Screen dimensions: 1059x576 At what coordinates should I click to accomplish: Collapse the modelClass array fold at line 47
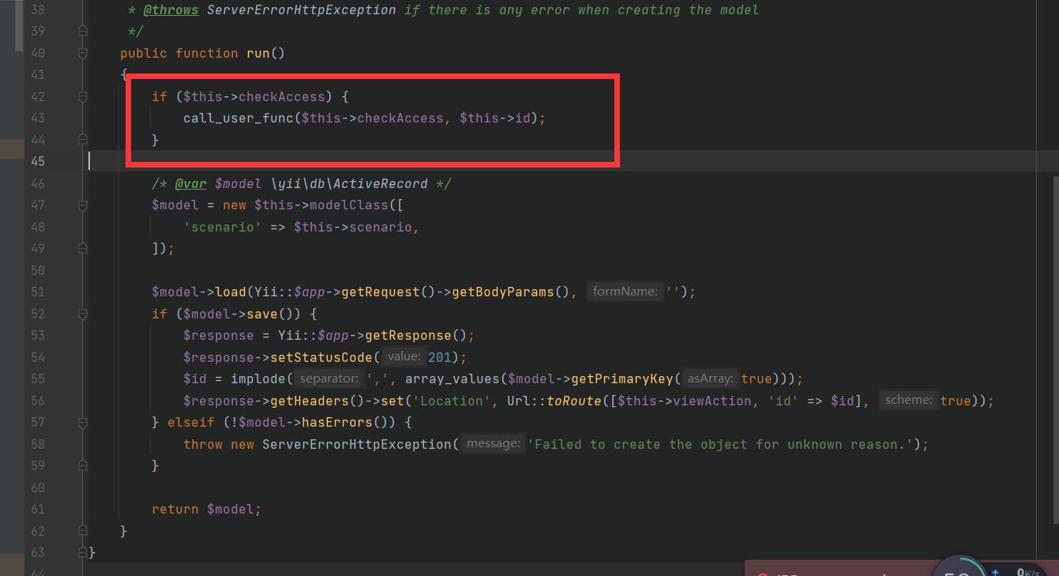click(83, 205)
